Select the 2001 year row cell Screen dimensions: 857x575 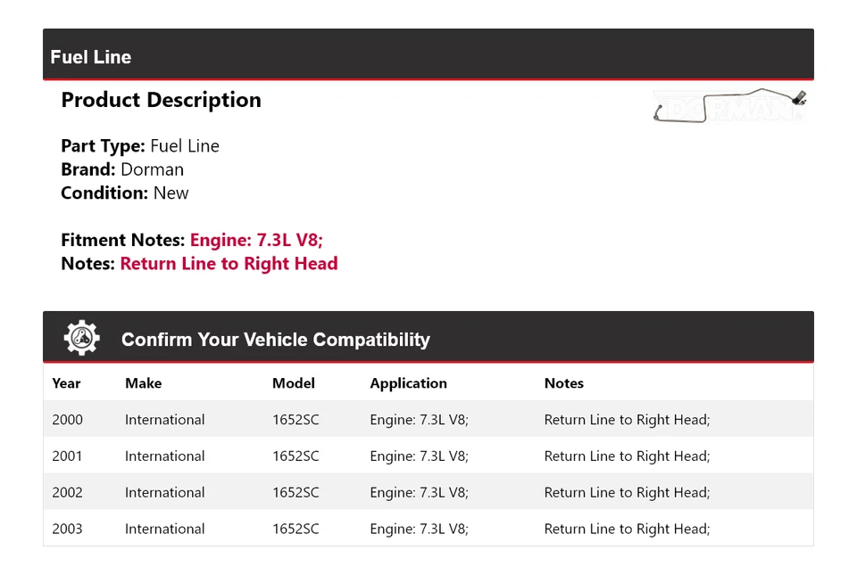tap(67, 456)
